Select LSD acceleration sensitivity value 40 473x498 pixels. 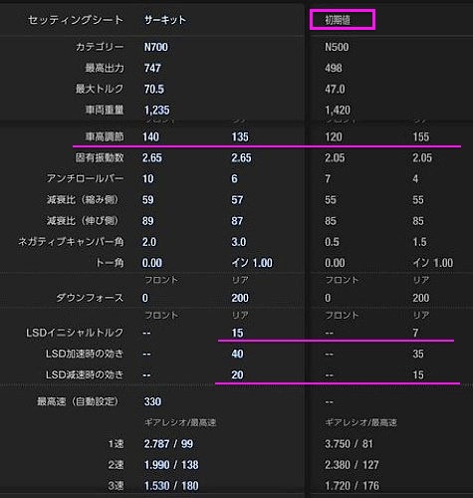(237, 354)
